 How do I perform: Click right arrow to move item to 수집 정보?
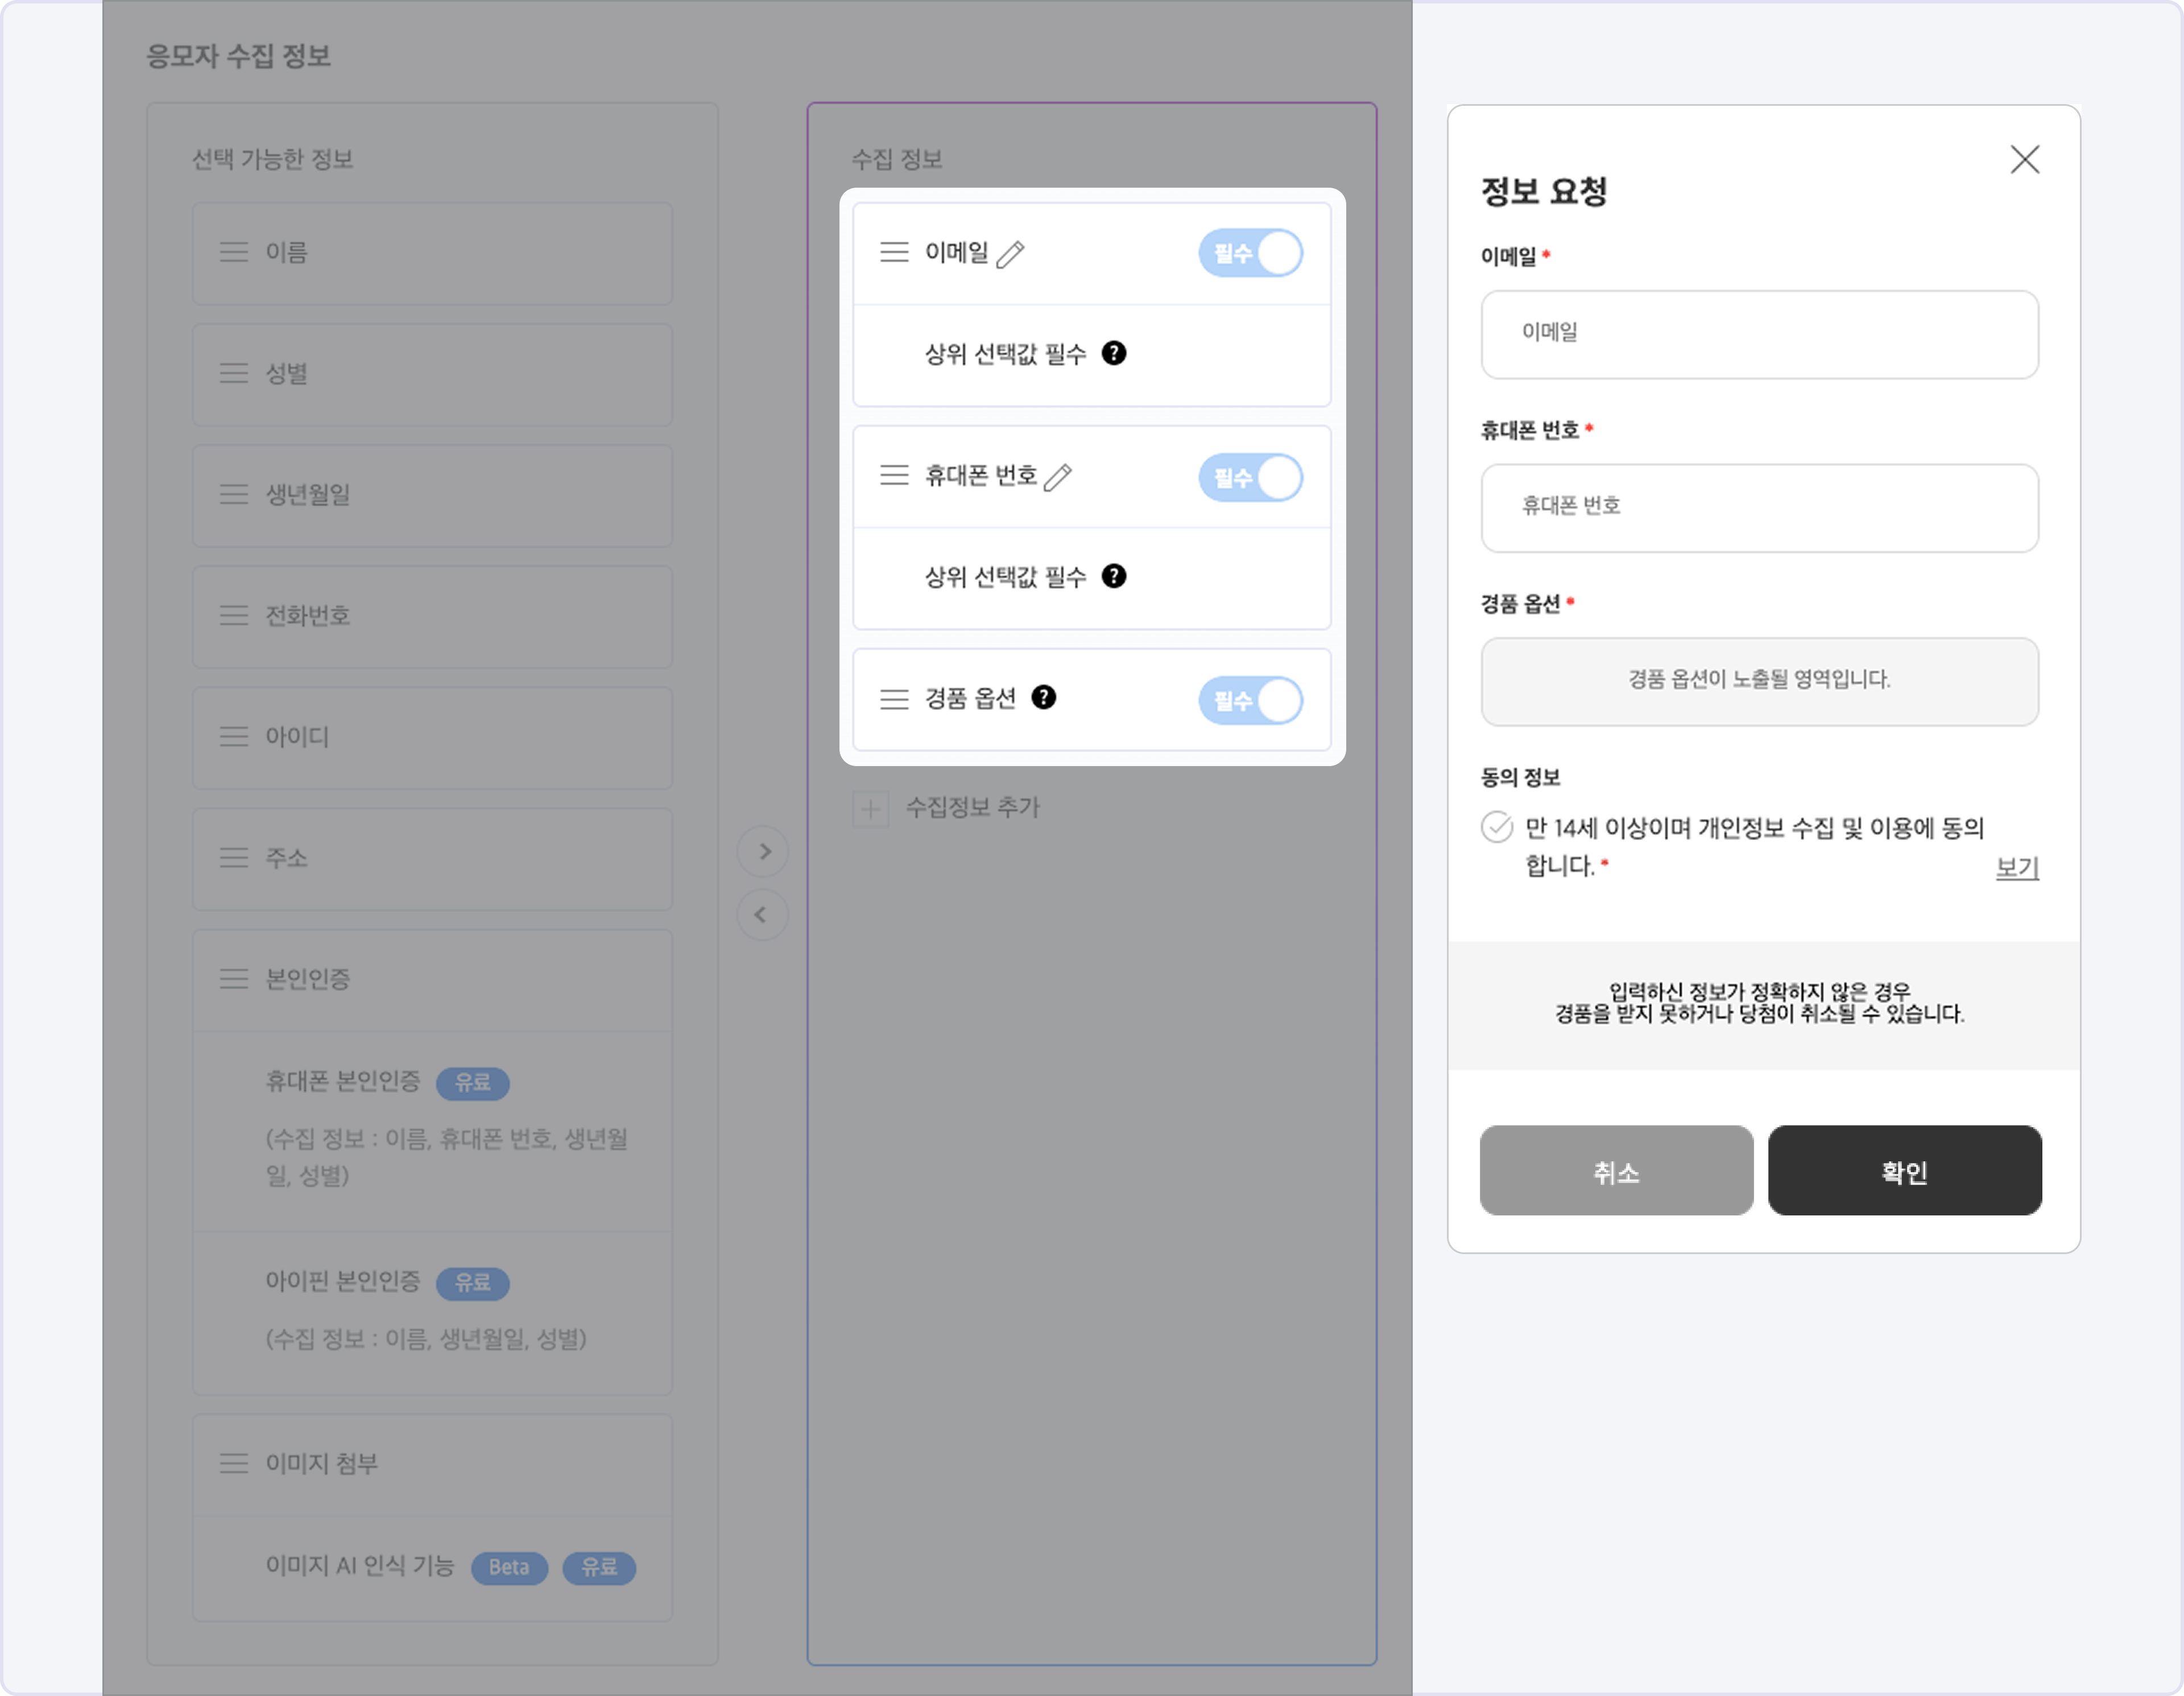pyautogui.click(x=763, y=851)
